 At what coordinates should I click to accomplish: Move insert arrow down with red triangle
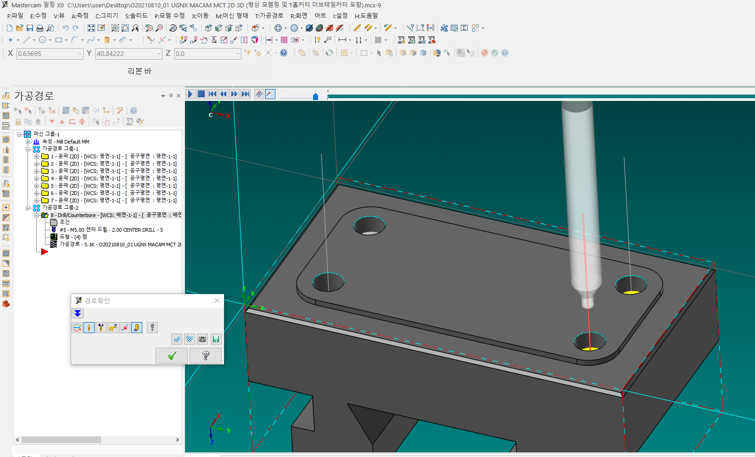point(52,122)
